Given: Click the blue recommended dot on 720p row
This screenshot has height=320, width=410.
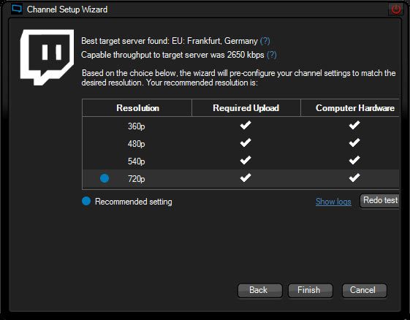Looking at the screenshot, I should 105,178.
